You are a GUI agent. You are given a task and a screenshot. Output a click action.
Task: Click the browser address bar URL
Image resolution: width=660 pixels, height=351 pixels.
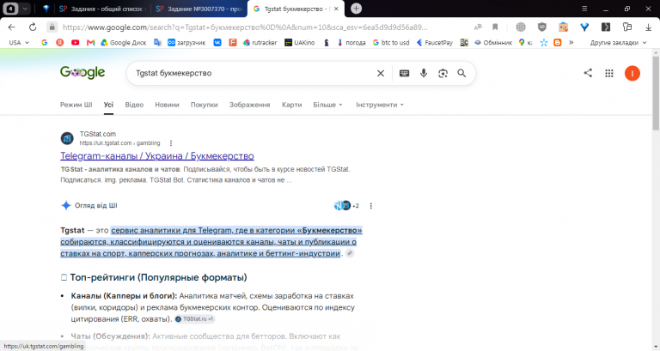[245, 27]
